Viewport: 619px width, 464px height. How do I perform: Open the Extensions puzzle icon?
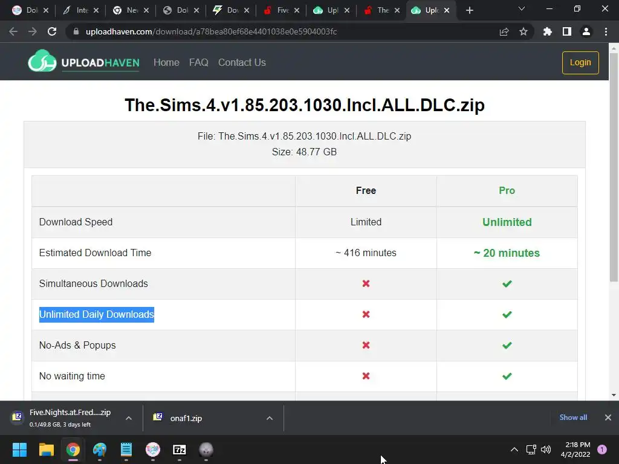(x=547, y=31)
